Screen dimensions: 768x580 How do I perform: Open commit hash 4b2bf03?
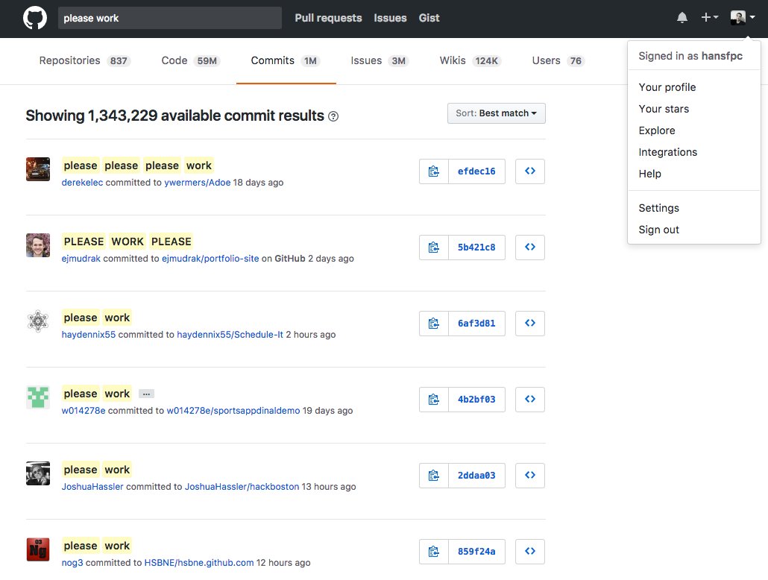point(476,400)
